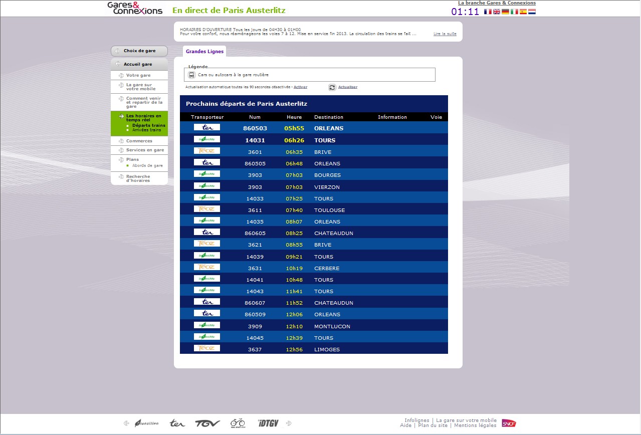The image size is (641, 435).
Task: Click the SNCF logo in footer
Action: [x=509, y=423]
